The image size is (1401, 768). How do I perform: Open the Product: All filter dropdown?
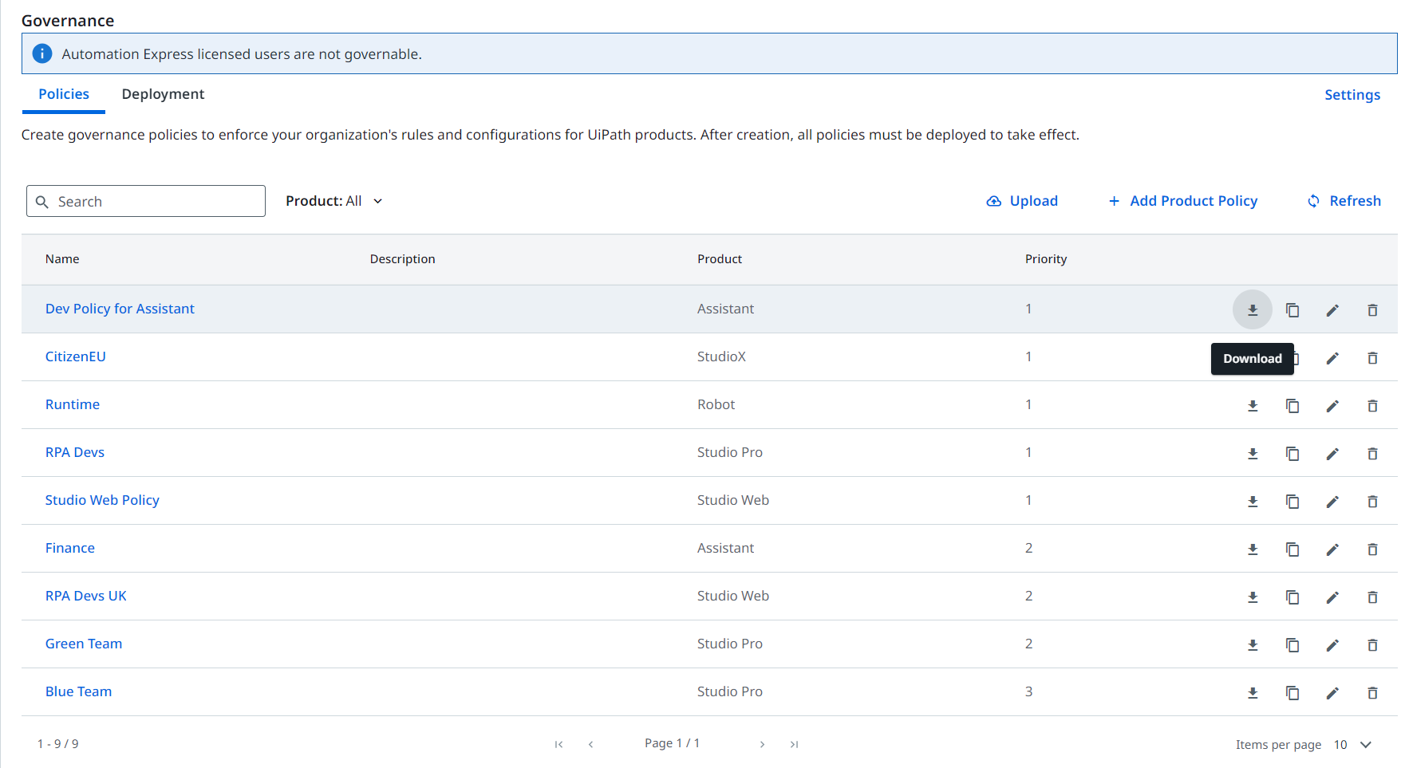334,201
